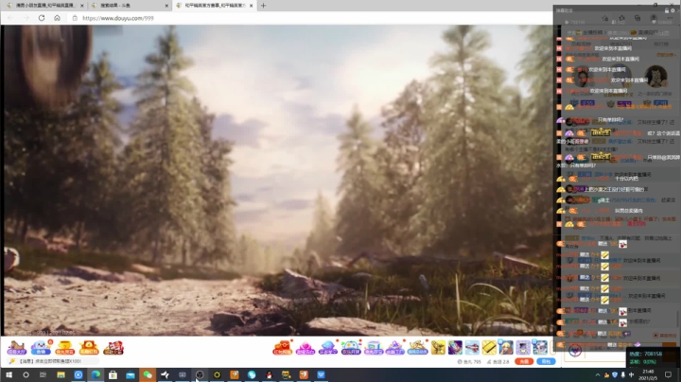Select the winged trophy gift icon
The height and width of the screenshot is (382, 681).
pos(417,348)
